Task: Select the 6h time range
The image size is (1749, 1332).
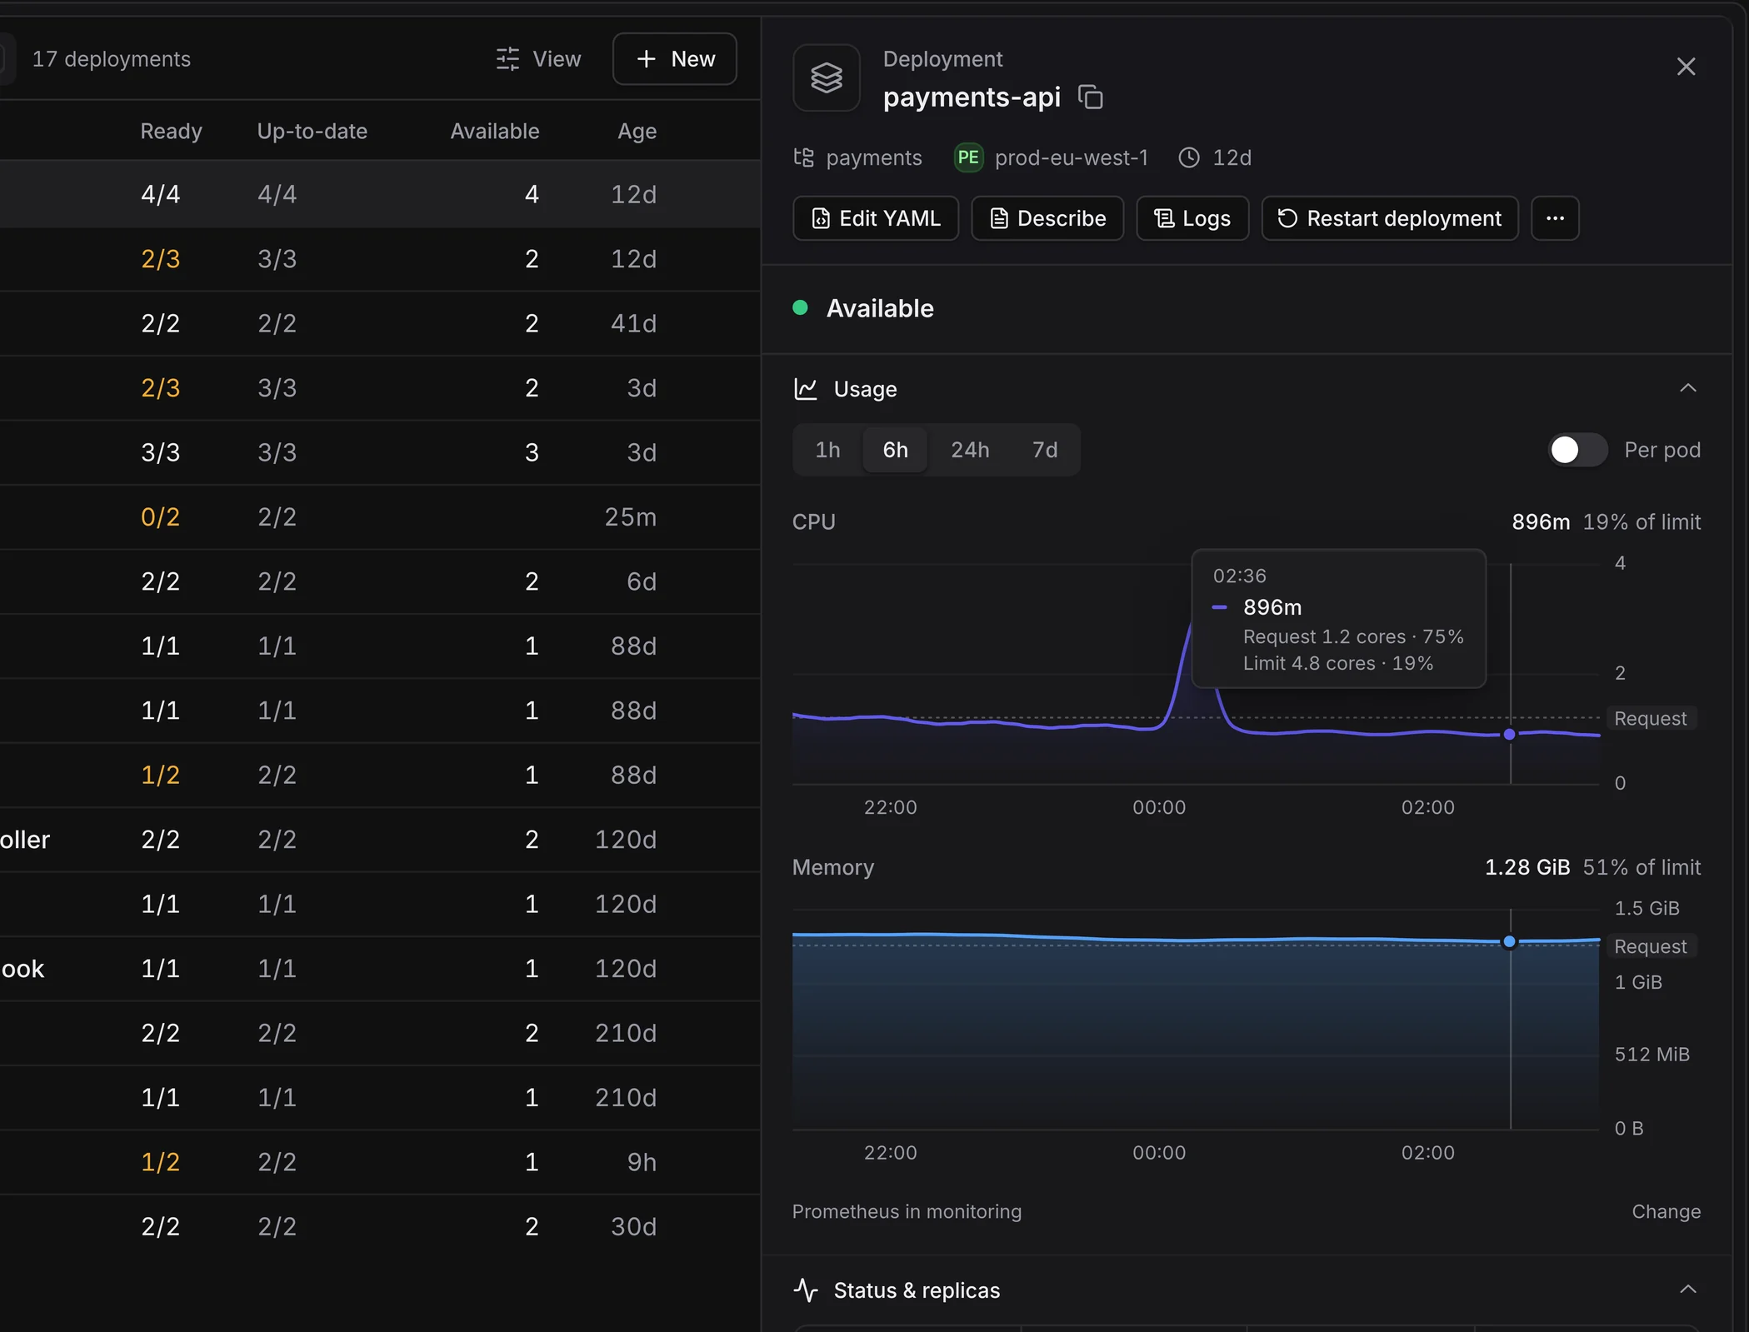Action: click(x=895, y=450)
